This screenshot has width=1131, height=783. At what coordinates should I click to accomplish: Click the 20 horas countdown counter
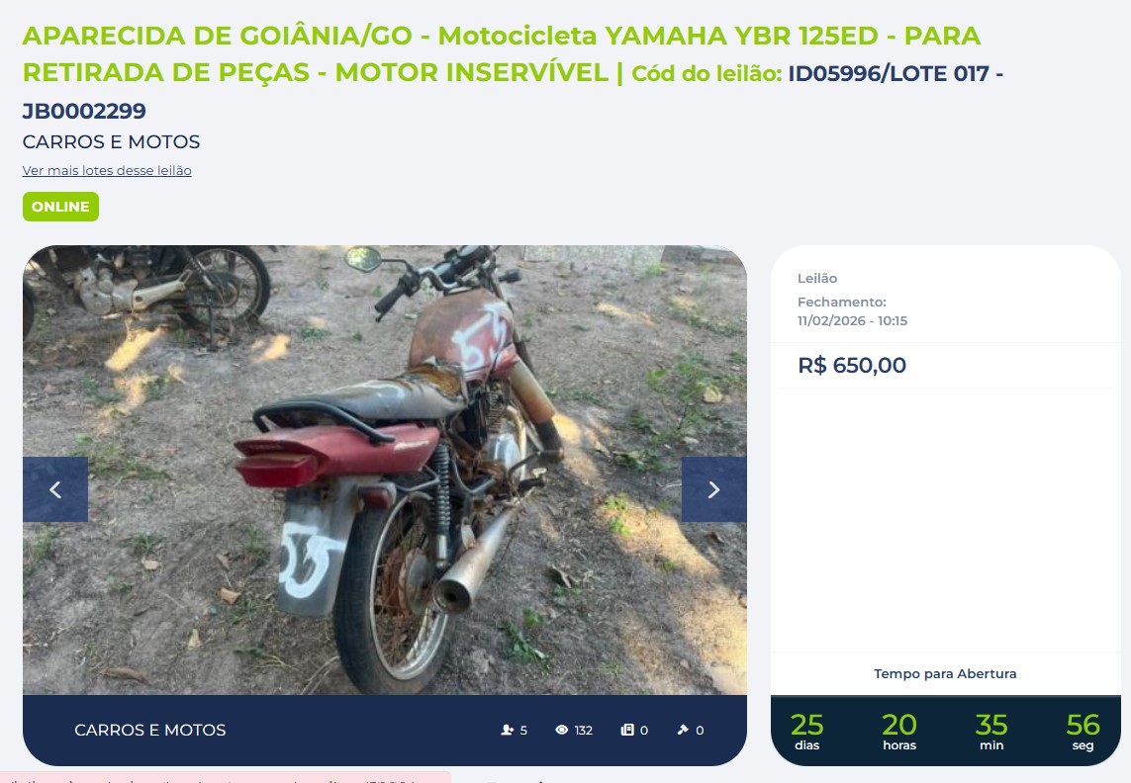pos(899,731)
